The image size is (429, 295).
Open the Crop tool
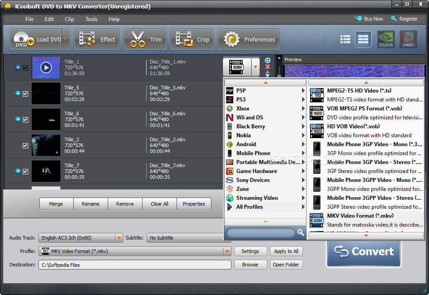192,39
